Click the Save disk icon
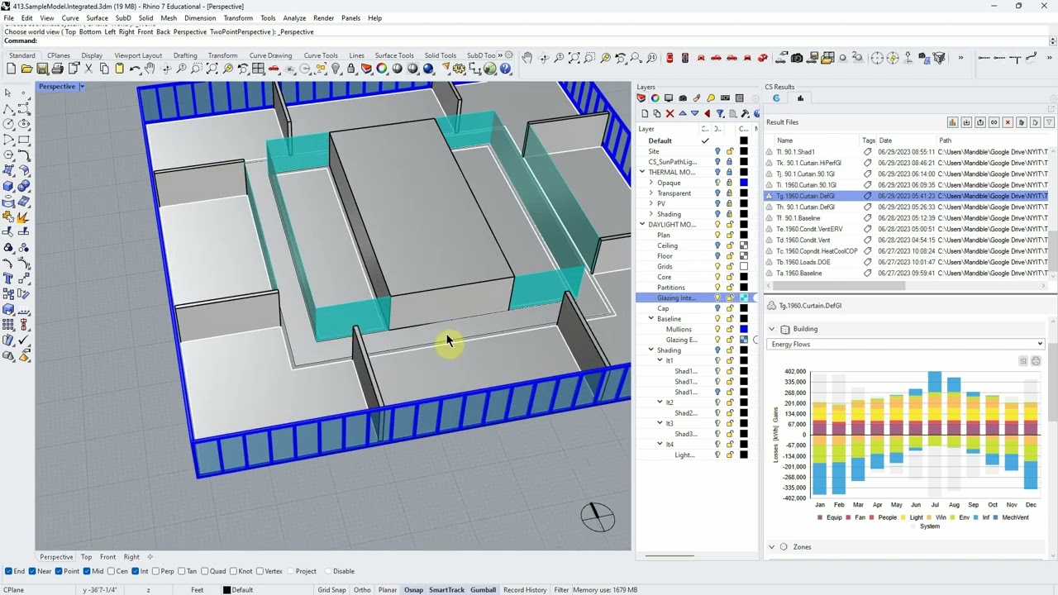Image resolution: width=1058 pixels, height=595 pixels. tap(41, 69)
